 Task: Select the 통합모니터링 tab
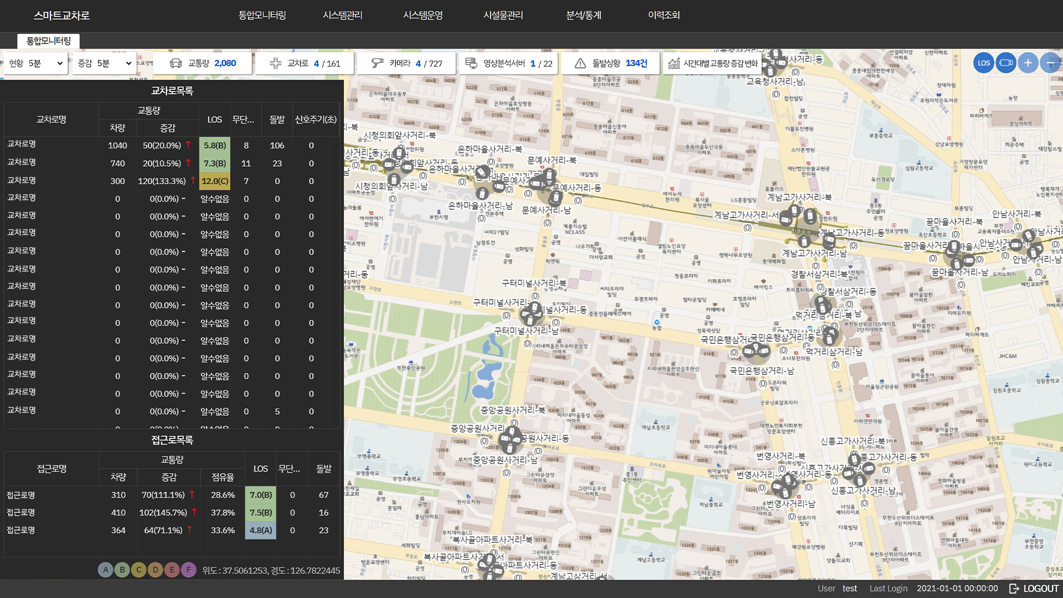[x=49, y=40]
